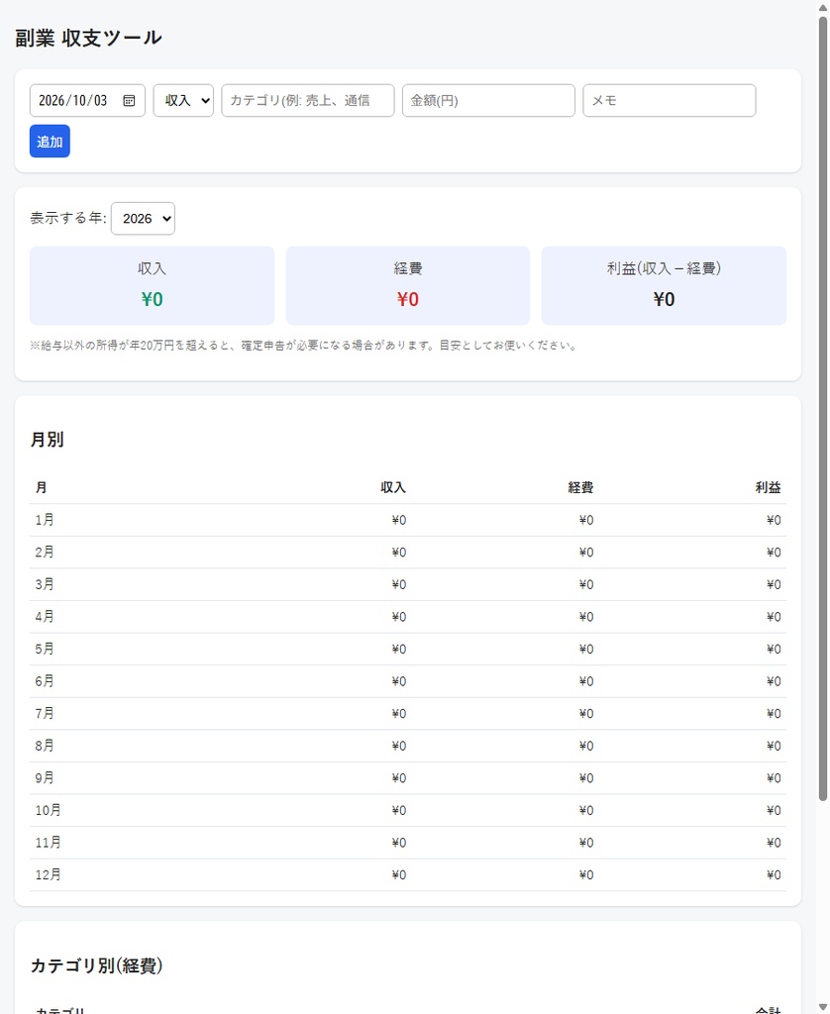Click the 経費 value in the 3月 row

point(586,584)
